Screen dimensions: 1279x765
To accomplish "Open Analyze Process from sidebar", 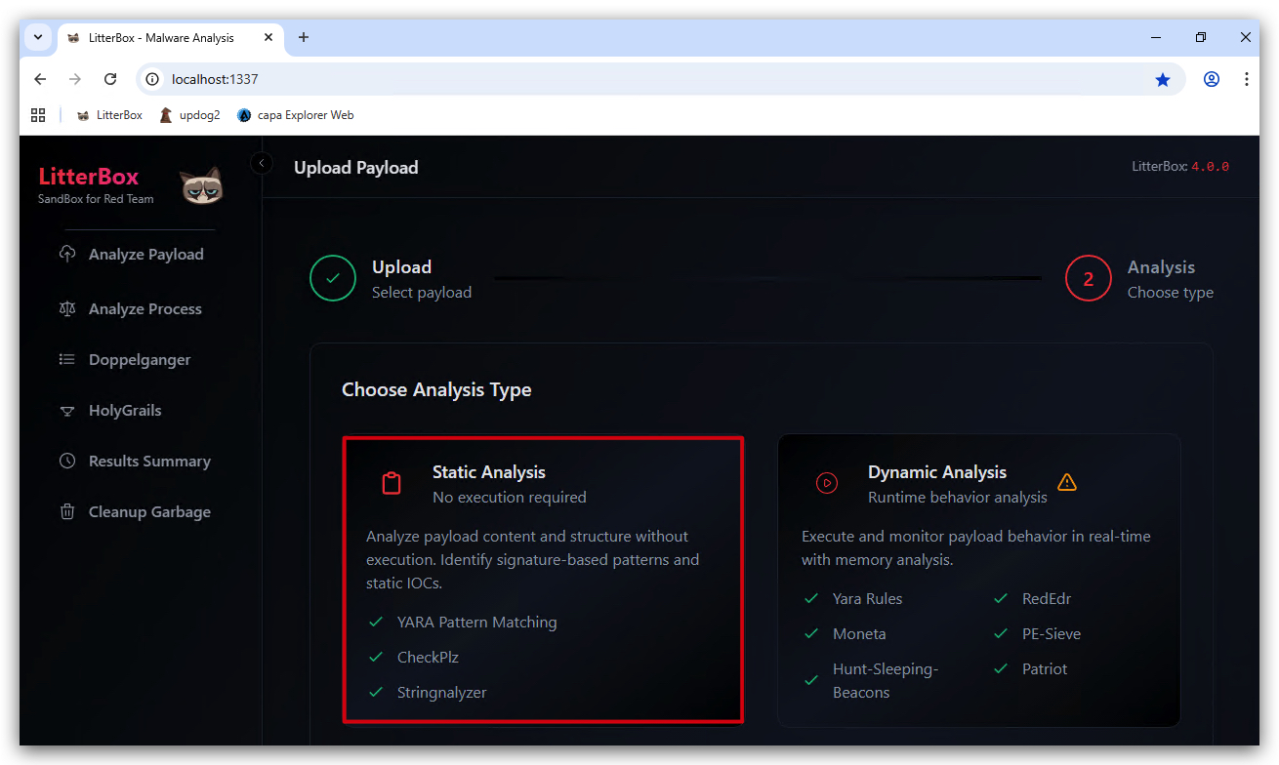I will click(x=145, y=308).
